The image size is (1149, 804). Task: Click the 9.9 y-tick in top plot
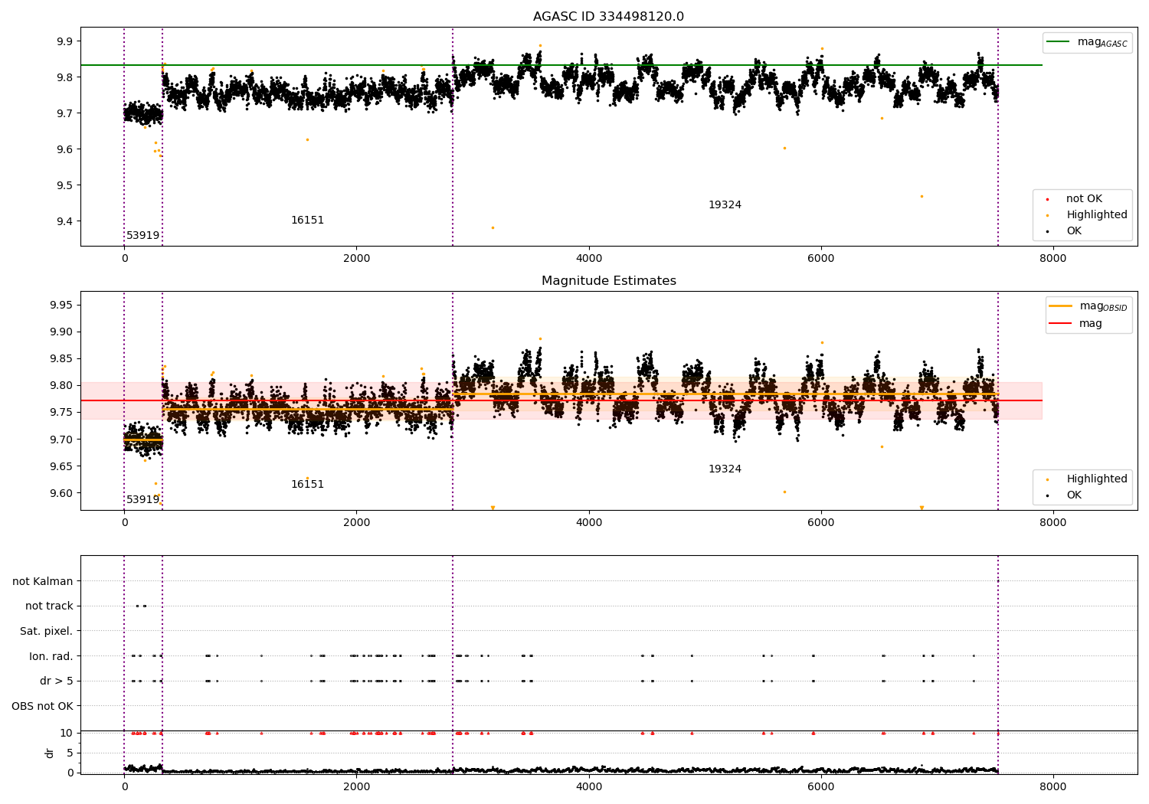(x=65, y=41)
